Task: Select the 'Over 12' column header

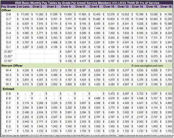Action: point(123,7)
